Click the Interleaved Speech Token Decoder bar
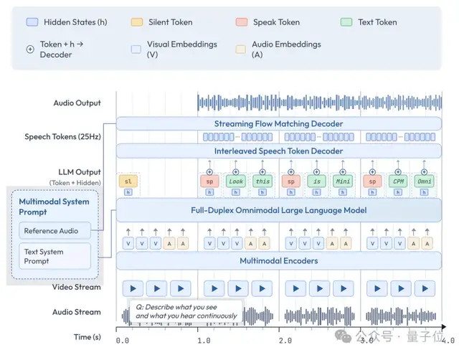The image size is (459, 355). pyautogui.click(x=278, y=151)
